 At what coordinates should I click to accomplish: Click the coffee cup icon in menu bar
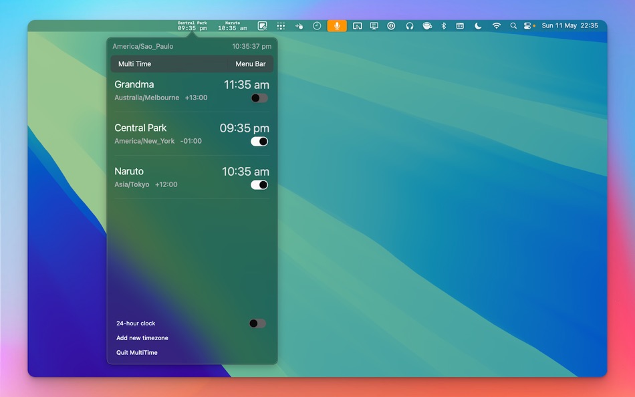pos(427,26)
